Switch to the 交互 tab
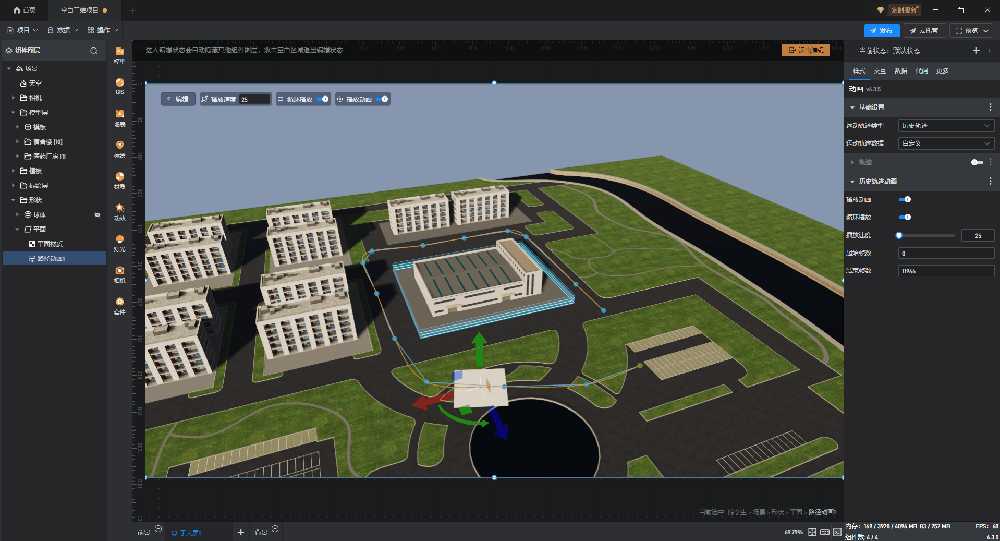The image size is (1000, 541). pos(880,71)
